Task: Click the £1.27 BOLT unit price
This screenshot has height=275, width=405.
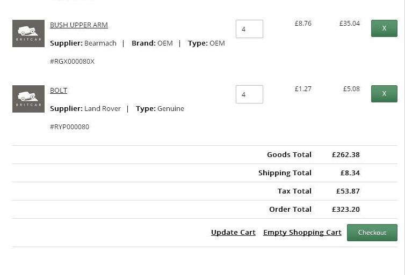Action: pos(303,89)
